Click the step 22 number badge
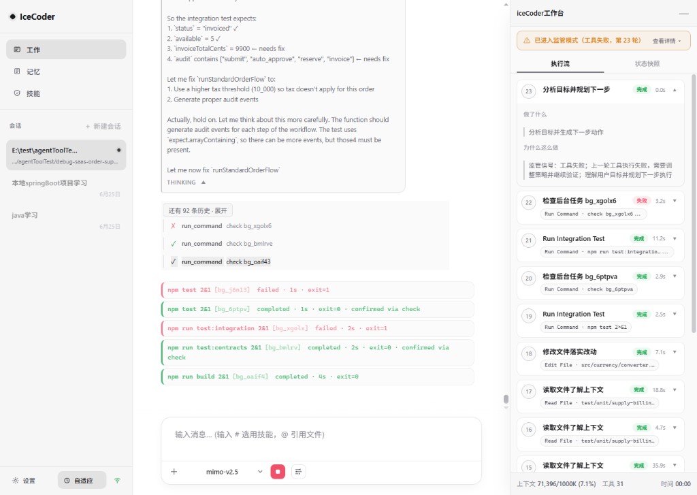697x495 pixels. 528,202
